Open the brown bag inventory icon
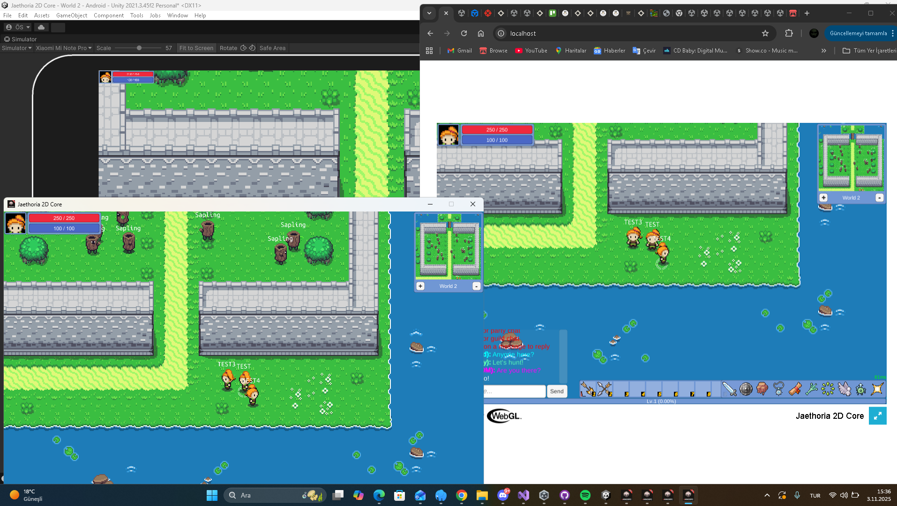This screenshot has height=506, width=897. (x=762, y=389)
